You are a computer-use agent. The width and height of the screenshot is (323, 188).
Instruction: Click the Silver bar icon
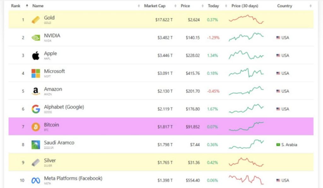click(x=36, y=163)
